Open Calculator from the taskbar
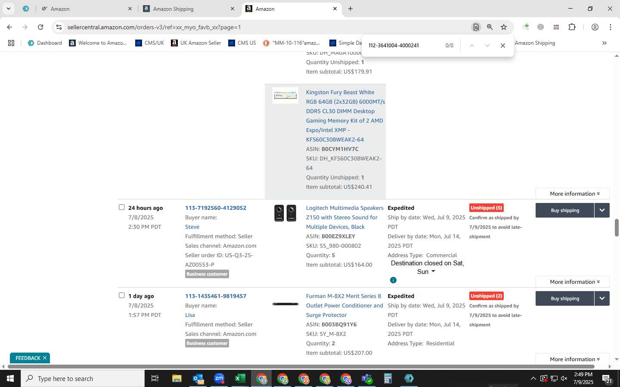 (387, 378)
